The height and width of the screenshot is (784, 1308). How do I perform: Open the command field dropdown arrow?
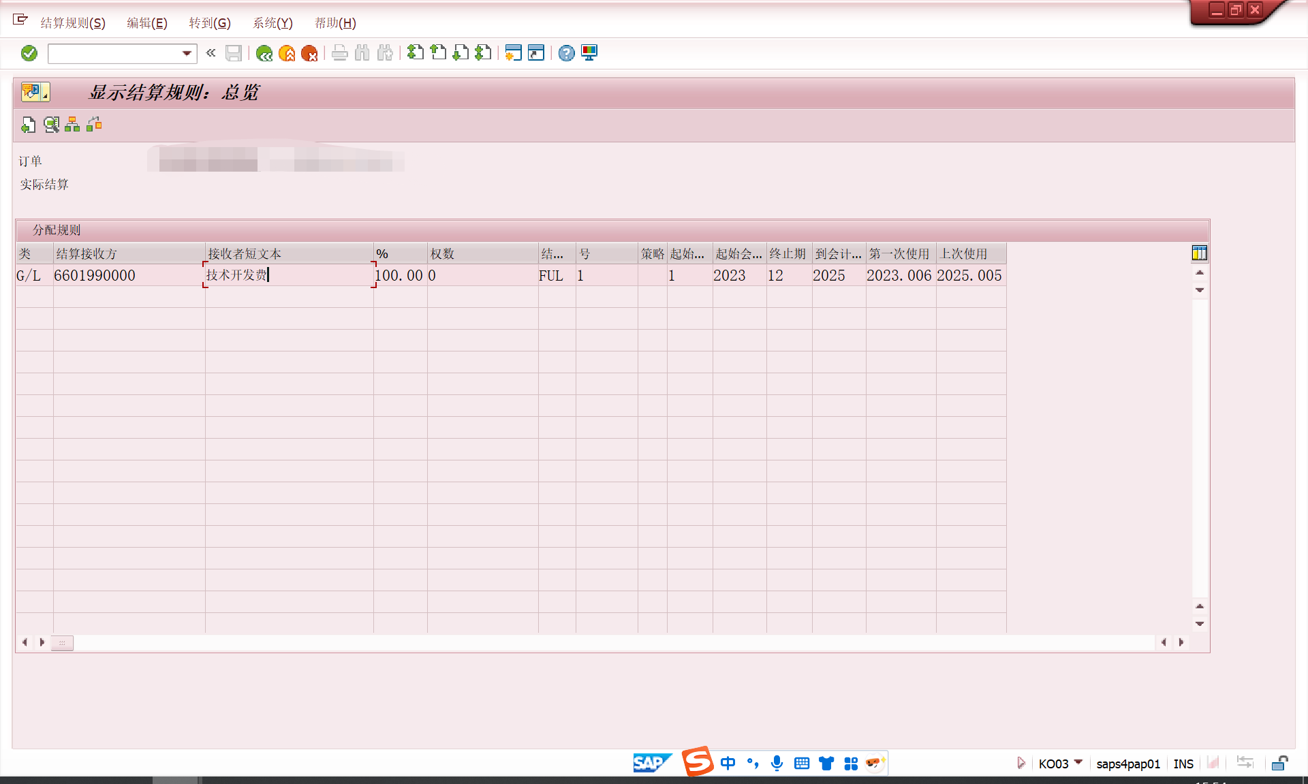187,53
